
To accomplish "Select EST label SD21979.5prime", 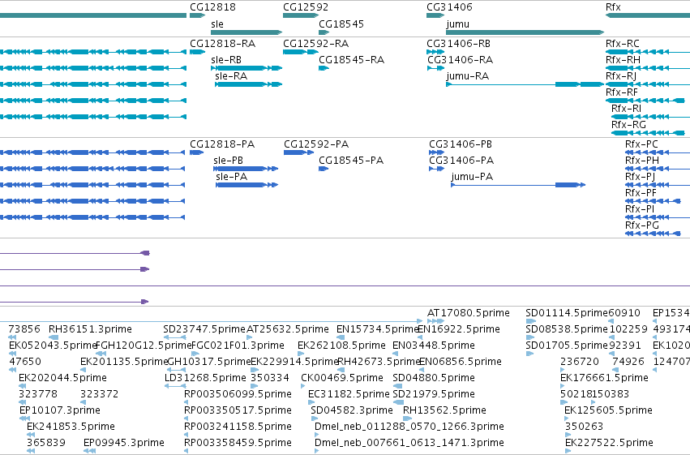I will pyautogui.click(x=434, y=394).
